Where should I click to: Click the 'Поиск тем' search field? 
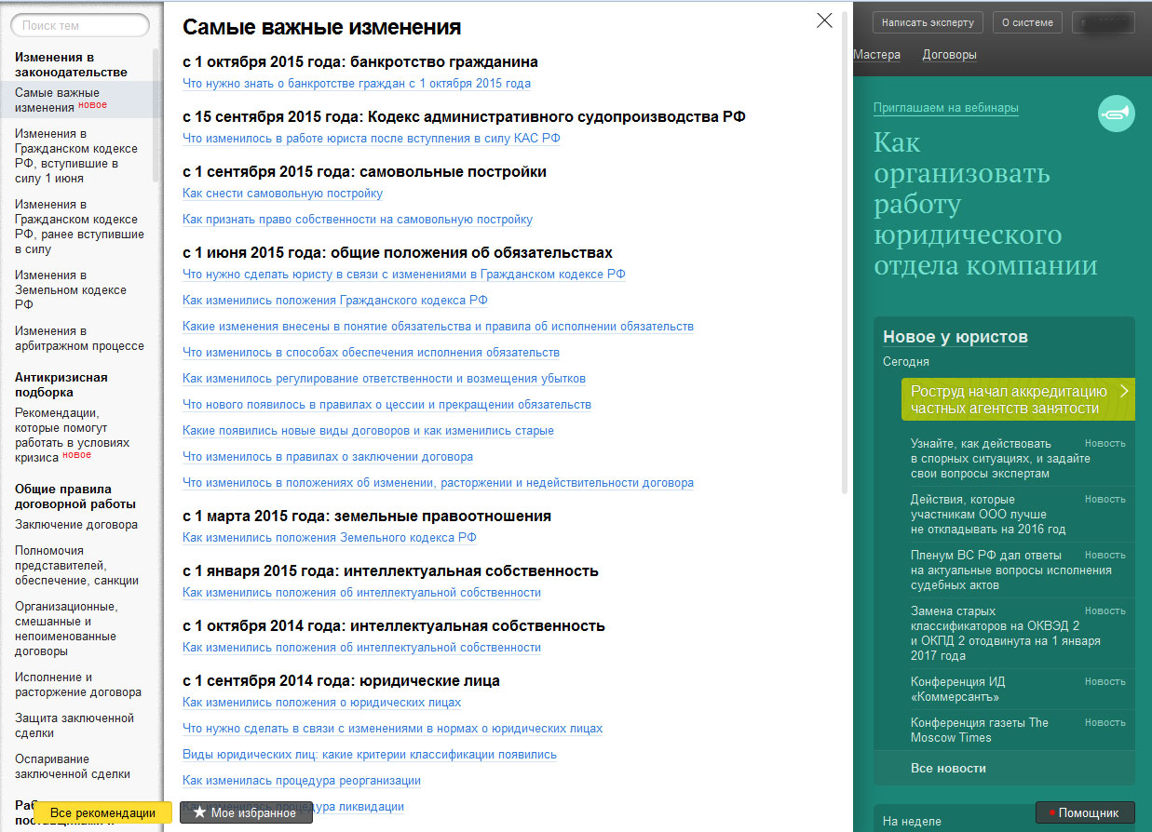(80, 26)
